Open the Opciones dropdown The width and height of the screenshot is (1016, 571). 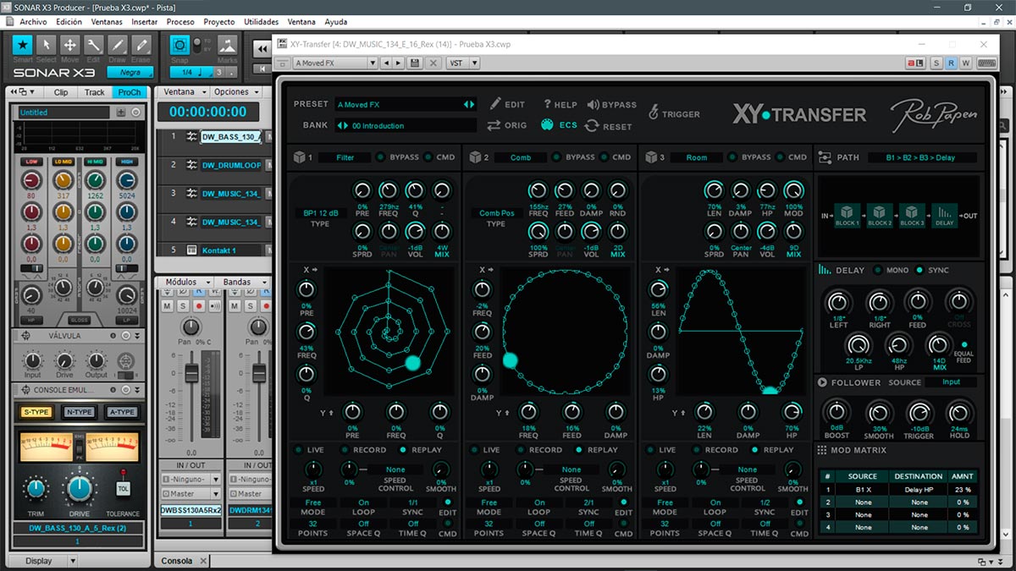(x=236, y=92)
